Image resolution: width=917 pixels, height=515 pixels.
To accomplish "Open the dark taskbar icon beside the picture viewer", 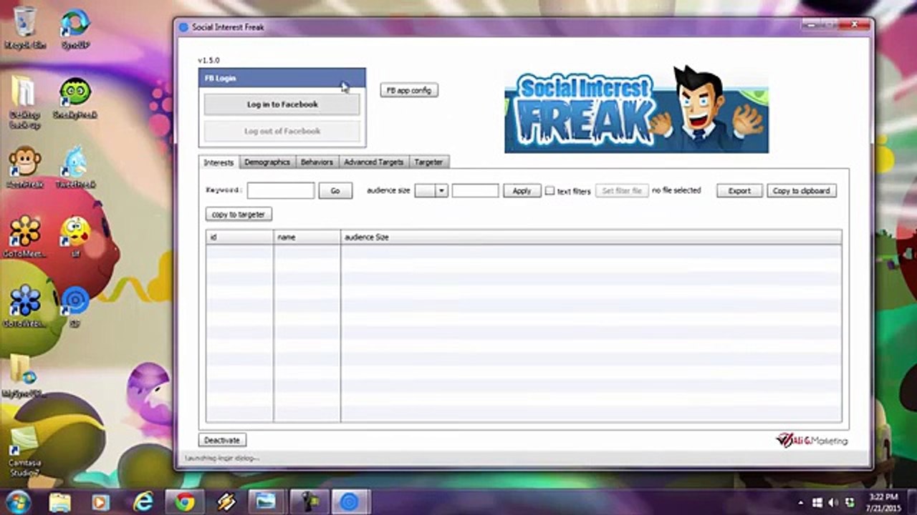I will coord(309,502).
